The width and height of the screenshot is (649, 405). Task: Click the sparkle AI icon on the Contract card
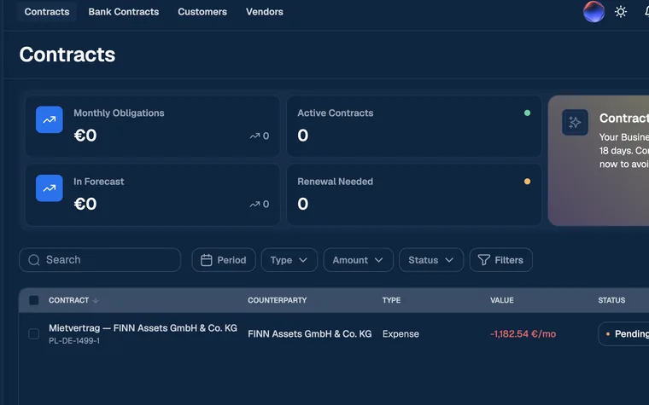tap(575, 122)
